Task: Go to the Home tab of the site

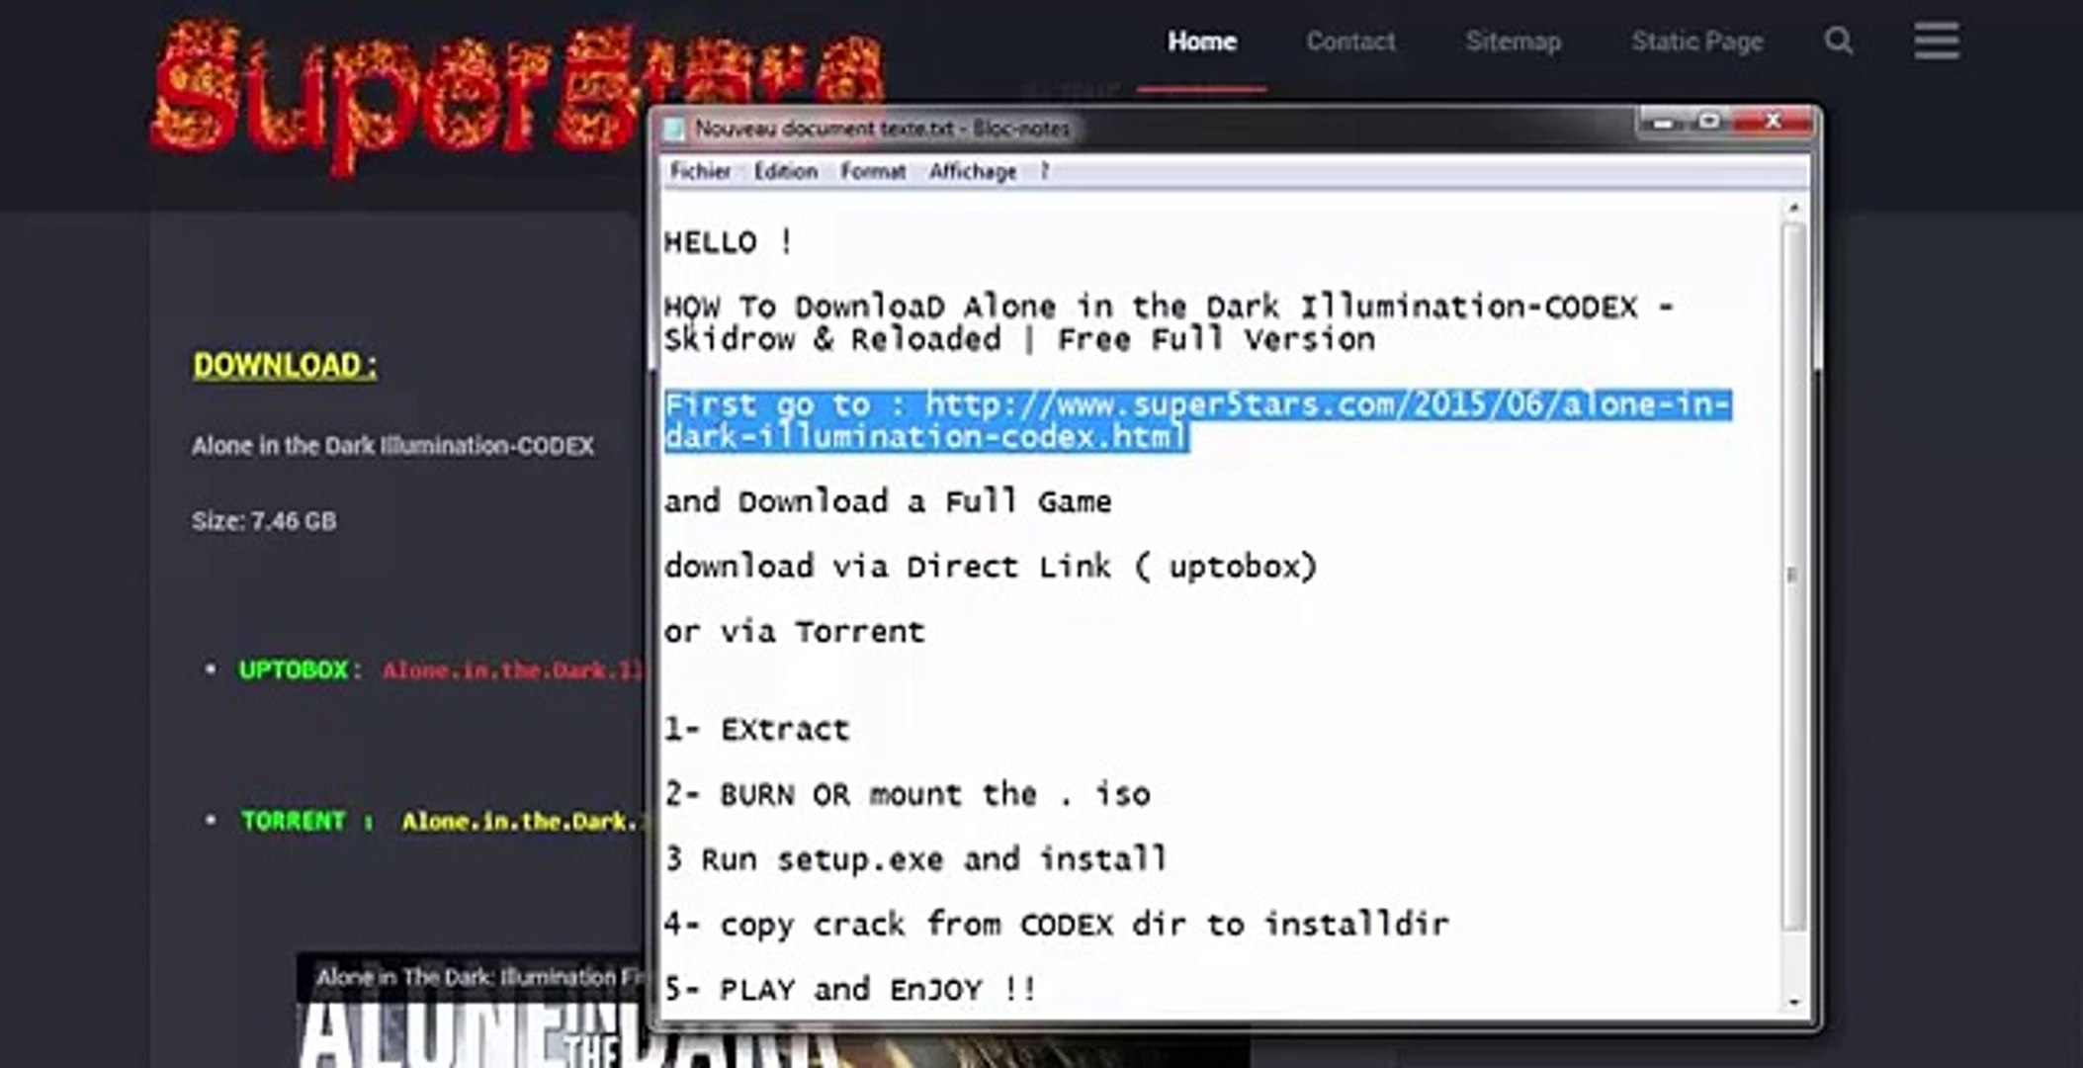Action: coord(1202,42)
